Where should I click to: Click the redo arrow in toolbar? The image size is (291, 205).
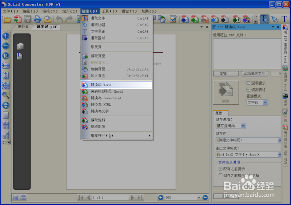(x=69, y=19)
